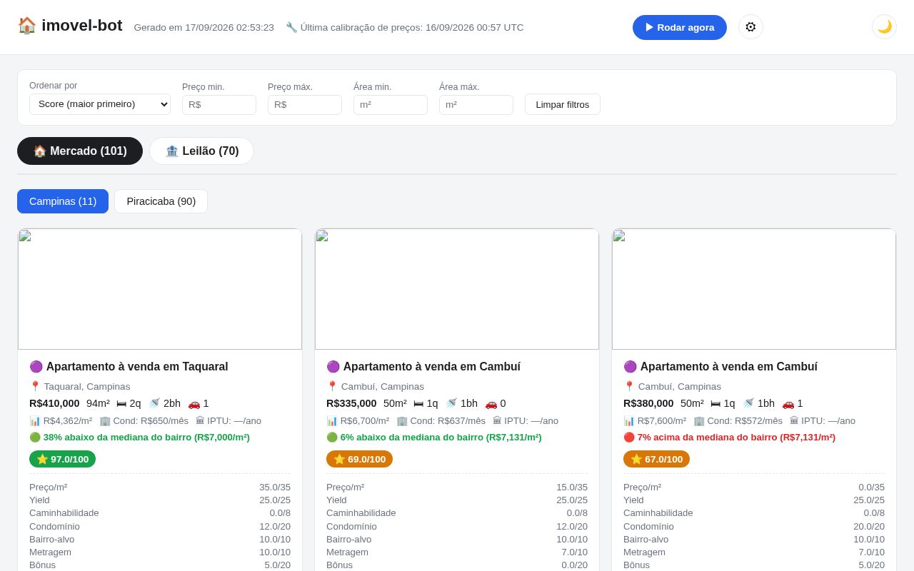Select the Piracicaba (90) city tab
This screenshot has width=914, height=571.
coord(161,201)
